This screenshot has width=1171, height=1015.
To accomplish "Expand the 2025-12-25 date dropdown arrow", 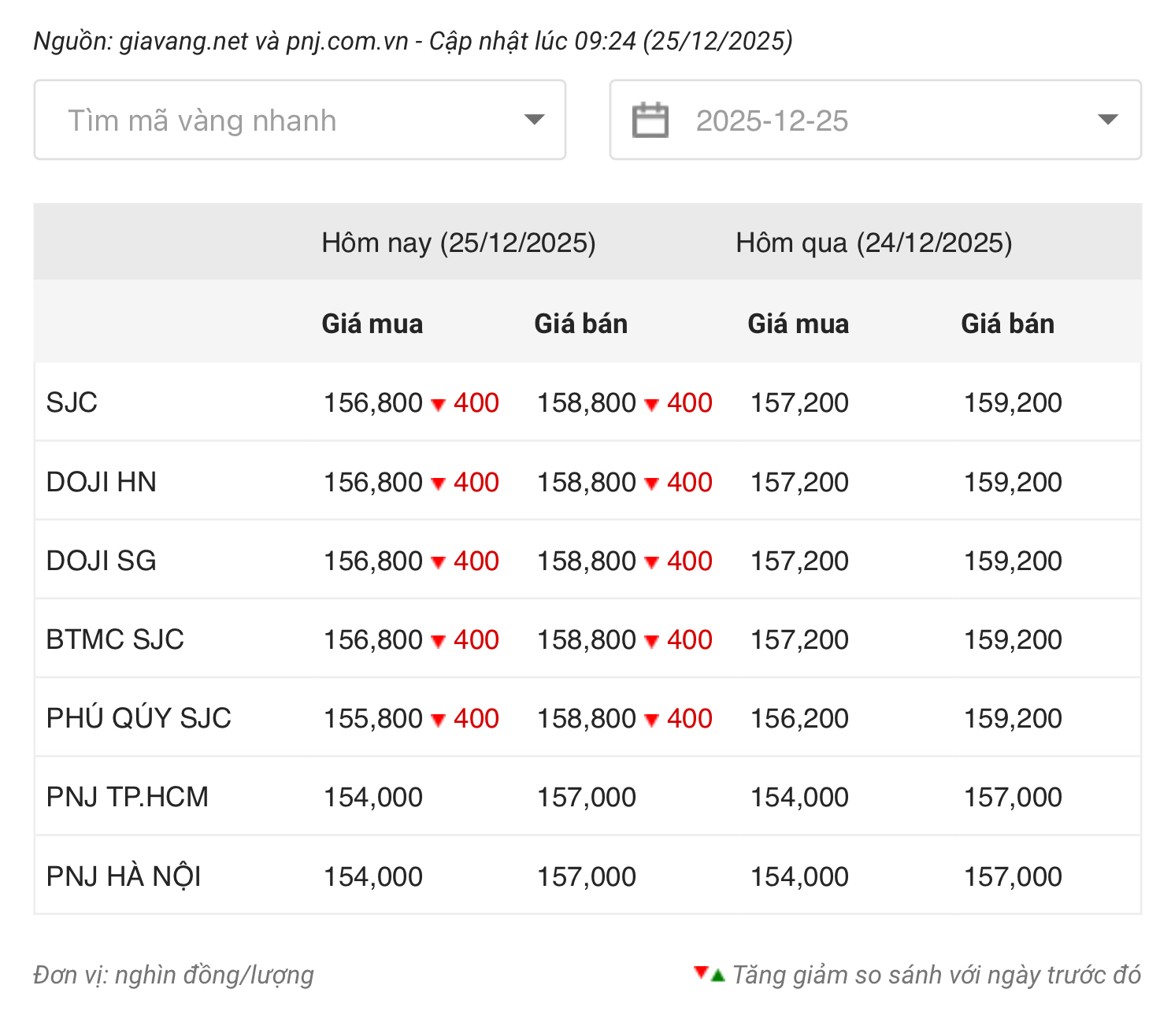I will tap(1107, 120).
